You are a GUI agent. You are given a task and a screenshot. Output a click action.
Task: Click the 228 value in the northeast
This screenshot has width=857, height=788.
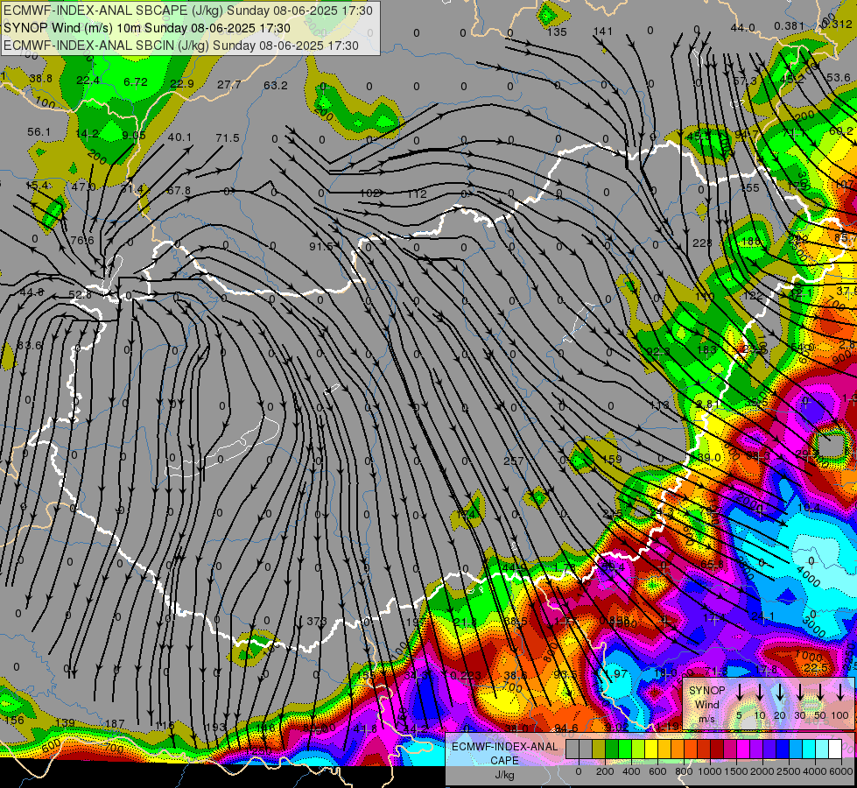click(702, 243)
